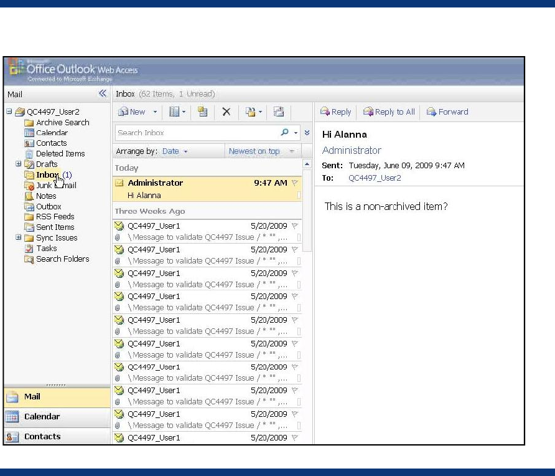Viewport: 555px width, 476px height.
Task: Open the RSS Feeds folder
Action: 55,217
